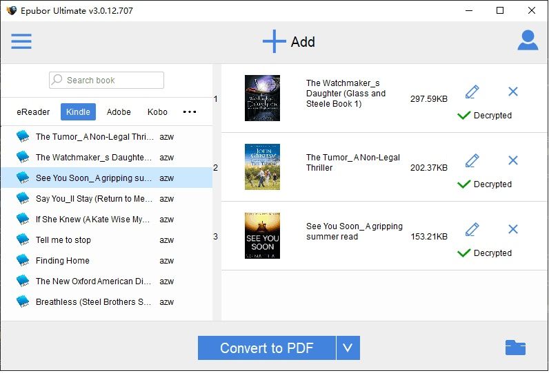
Task: Edit metadata for The Tumor_A Non-Legal Thriller
Action: click(472, 160)
